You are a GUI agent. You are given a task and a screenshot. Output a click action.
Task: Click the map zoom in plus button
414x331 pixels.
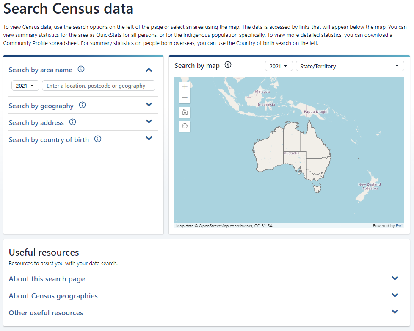185,86
